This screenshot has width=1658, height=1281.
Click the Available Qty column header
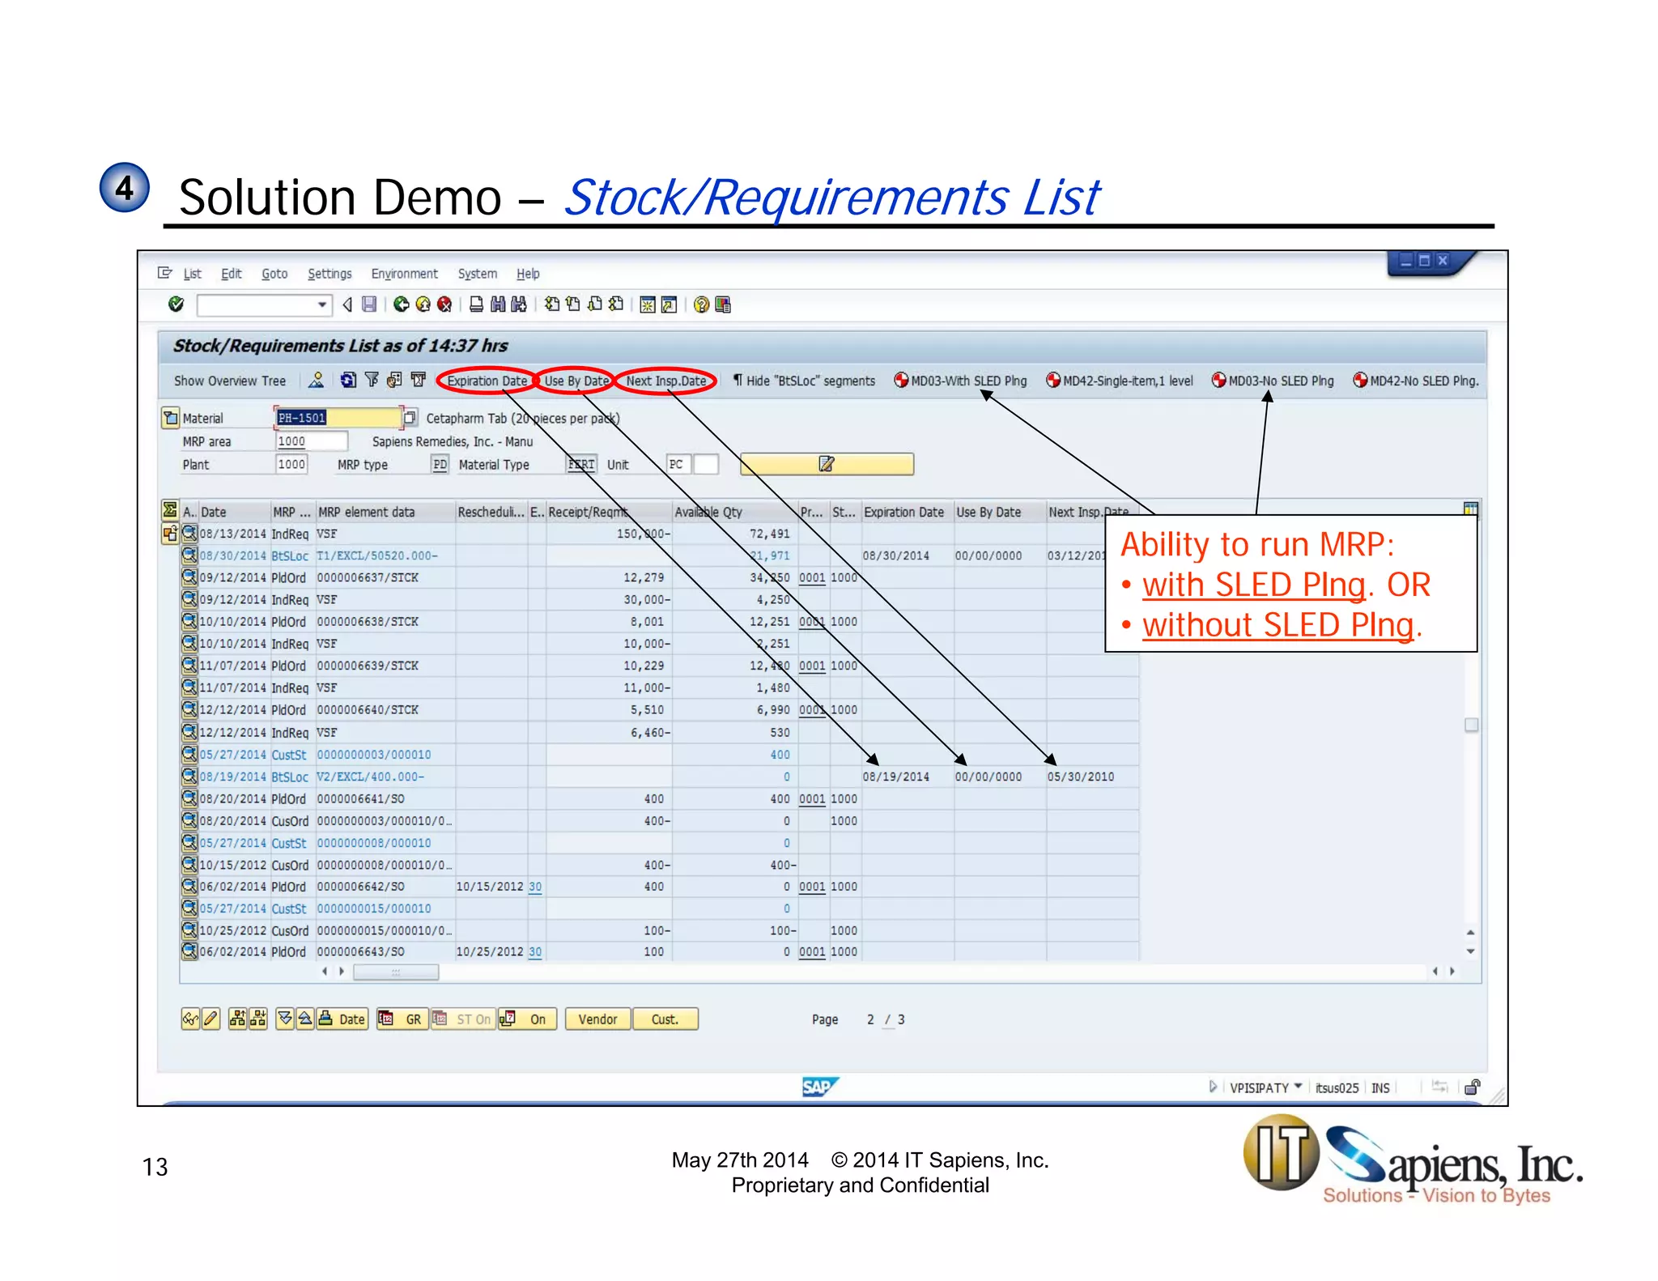734,512
